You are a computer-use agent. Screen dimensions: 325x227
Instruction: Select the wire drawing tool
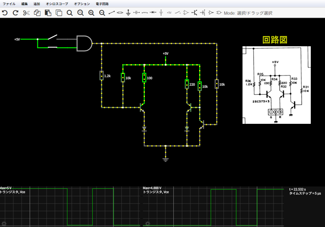click(x=112, y=13)
